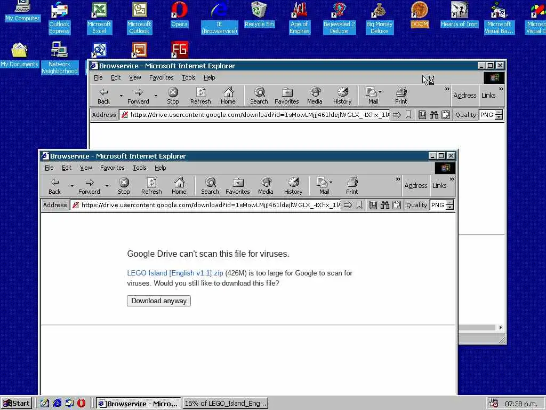
Task: Open Forward history dropdown arrow in front window
Action: pyautogui.click(x=107, y=186)
